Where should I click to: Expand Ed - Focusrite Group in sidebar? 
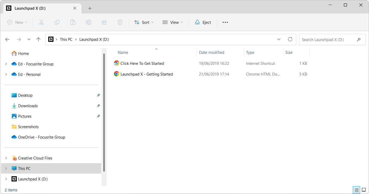(6, 64)
